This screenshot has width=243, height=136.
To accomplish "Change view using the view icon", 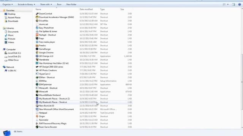I will (x=224, y=5).
